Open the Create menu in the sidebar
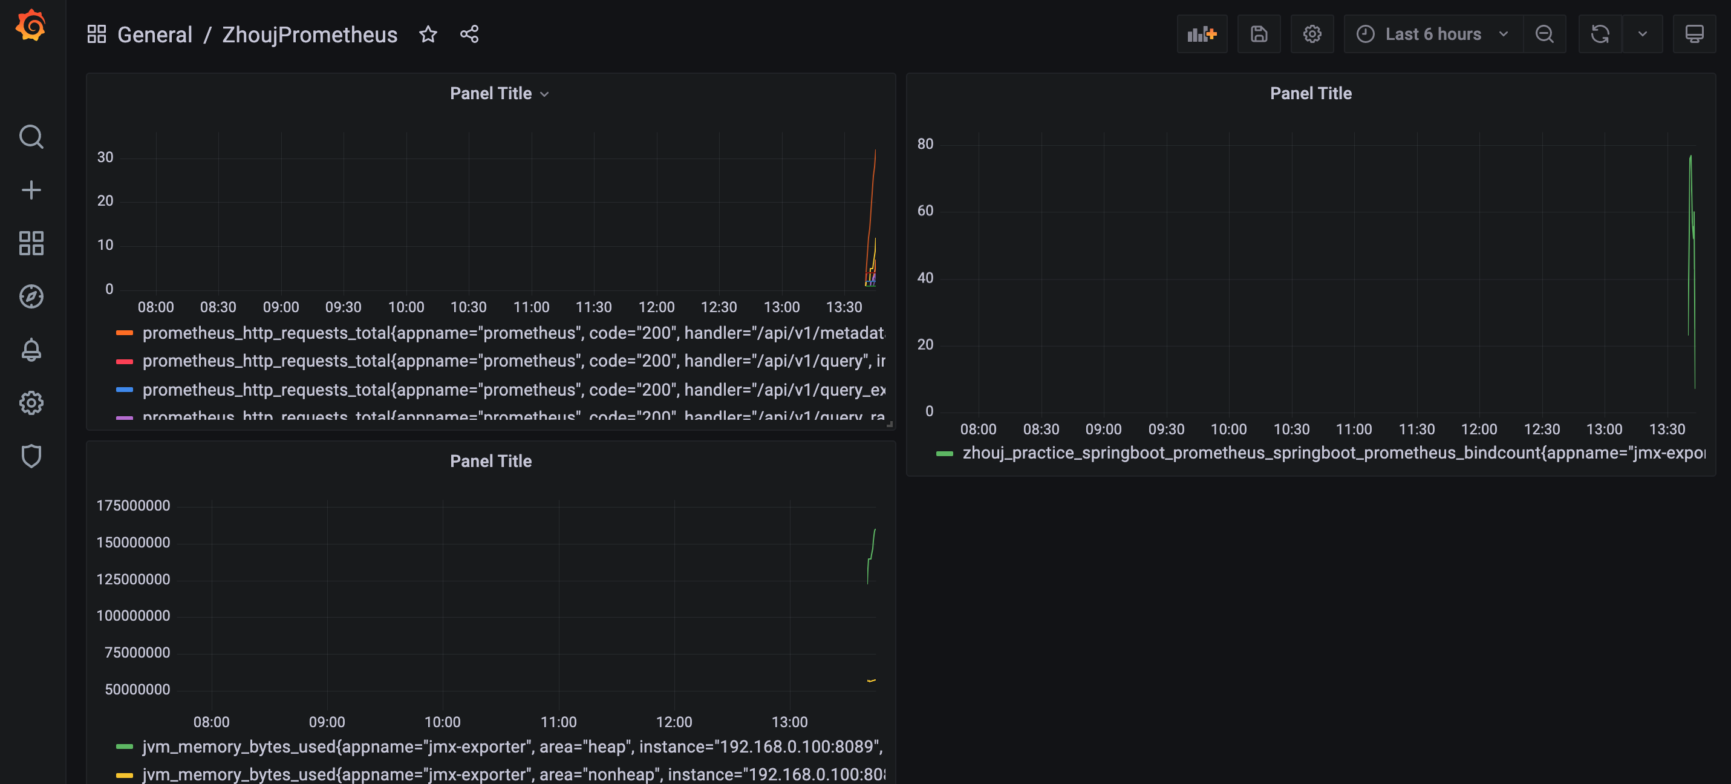This screenshot has width=1731, height=784. tap(31, 189)
